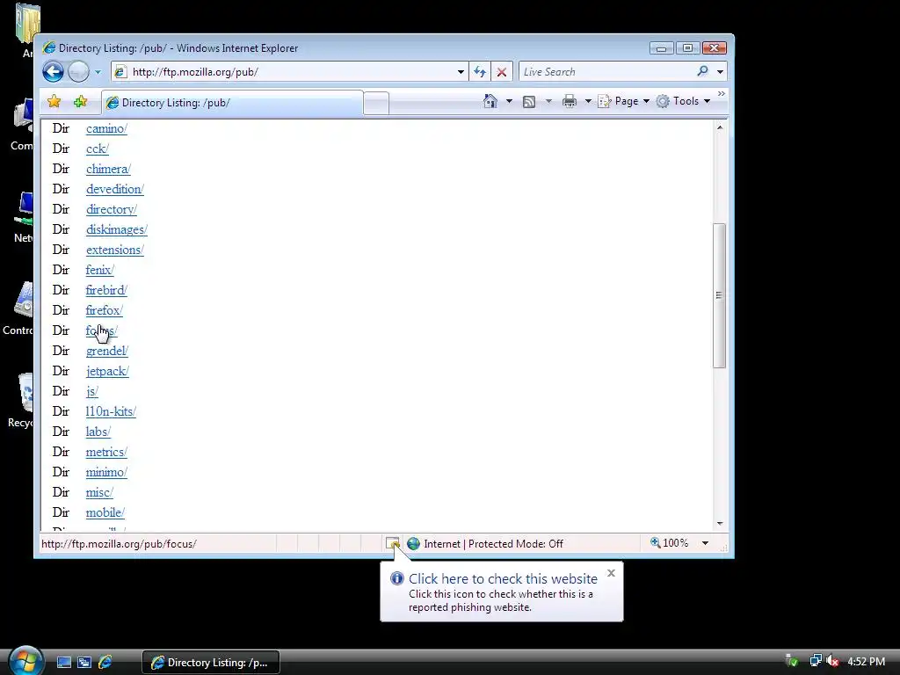Image resolution: width=900 pixels, height=675 pixels.
Task: Open the recent pages dropdown arrow
Action: pos(98,72)
